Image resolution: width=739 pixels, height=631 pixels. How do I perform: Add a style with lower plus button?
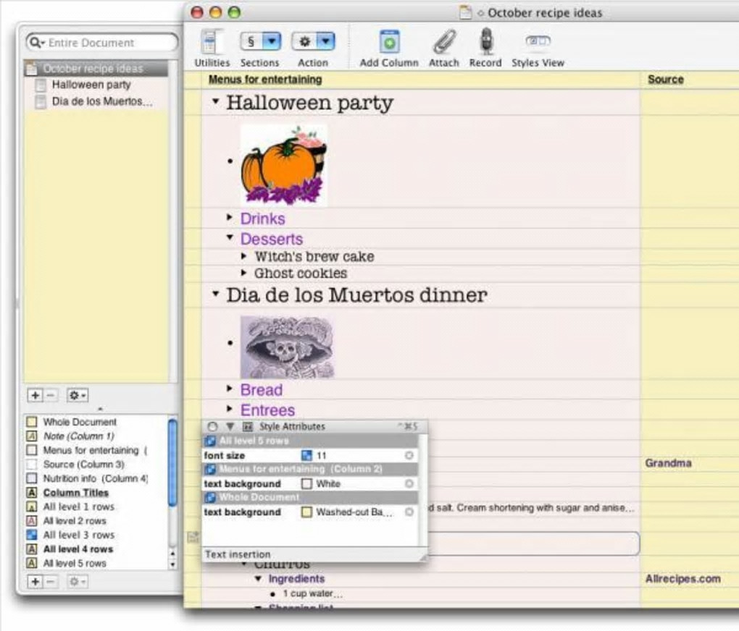click(x=36, y=582)
